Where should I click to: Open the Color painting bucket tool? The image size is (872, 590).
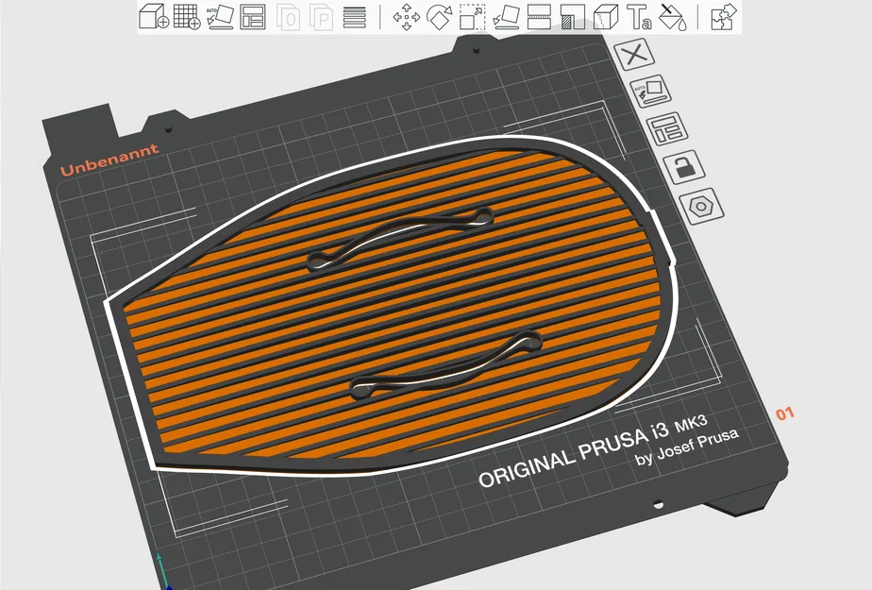click(x=672, y=17)
